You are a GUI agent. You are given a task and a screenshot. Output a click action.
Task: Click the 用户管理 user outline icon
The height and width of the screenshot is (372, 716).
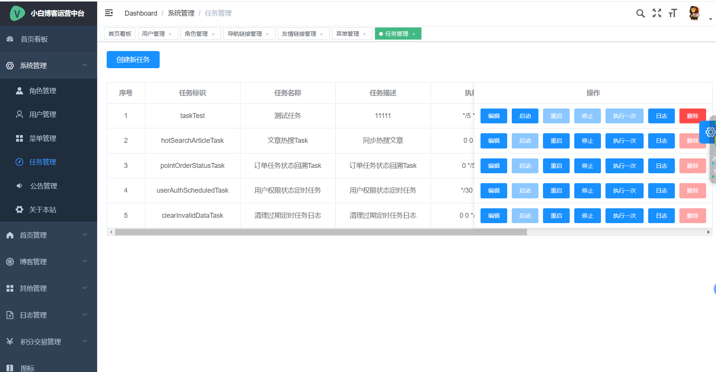tap(19, 114)
